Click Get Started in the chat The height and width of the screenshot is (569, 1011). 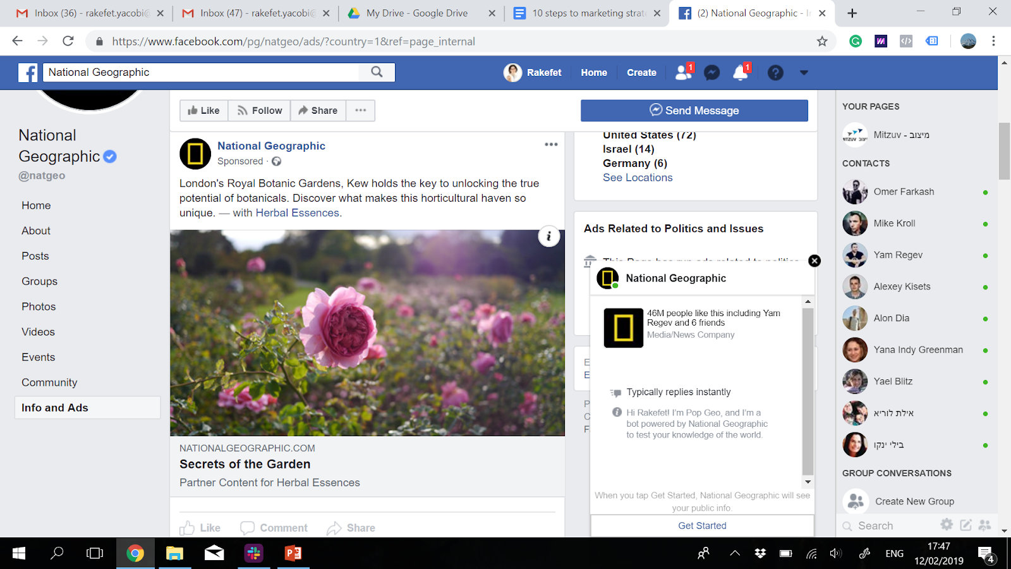coord(702,525)
